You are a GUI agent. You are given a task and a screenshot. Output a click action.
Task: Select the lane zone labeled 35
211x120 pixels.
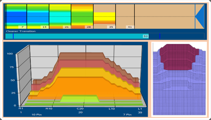pos(105,17)
